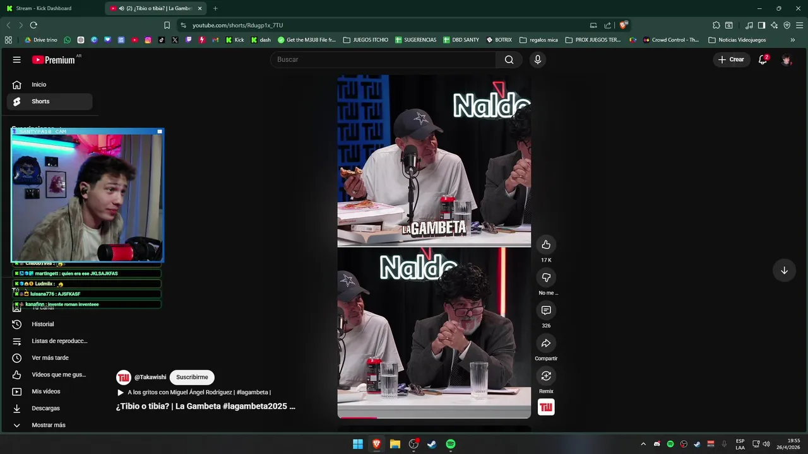Screen dimensions: 808x454
Task: Click the short title ¿Tibio o tibia?
Action: pyautogui.click(x=205, y=406)
